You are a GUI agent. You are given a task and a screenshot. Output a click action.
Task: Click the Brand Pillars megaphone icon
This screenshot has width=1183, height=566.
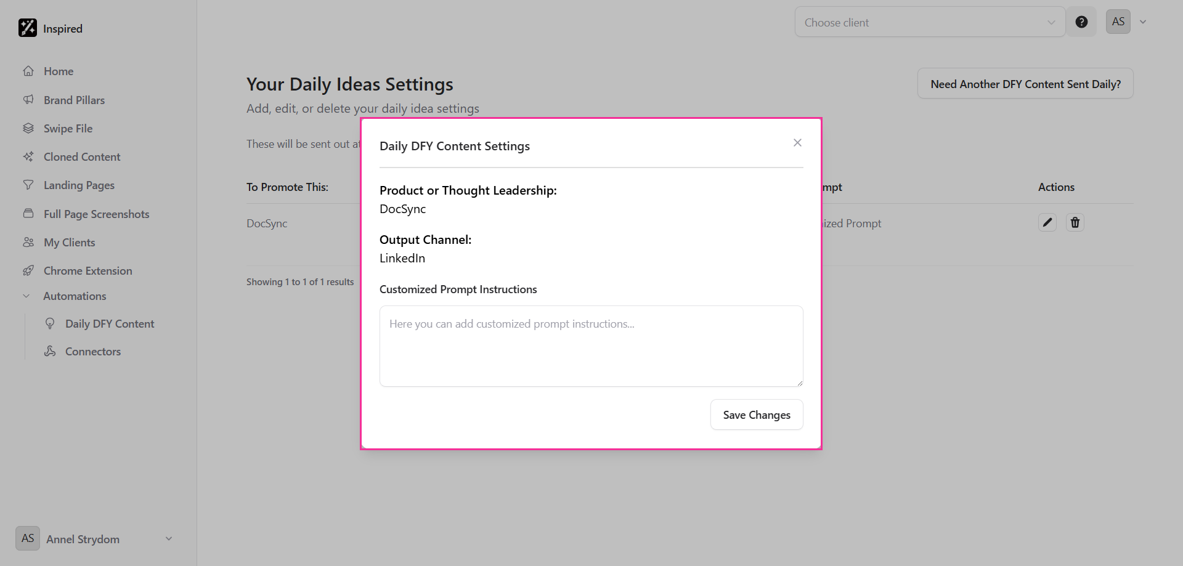[x=28, y=100]
